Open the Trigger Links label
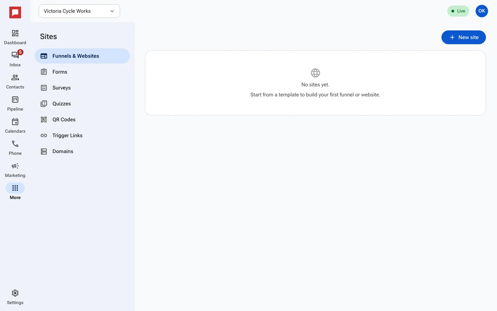 coord(67,135)
